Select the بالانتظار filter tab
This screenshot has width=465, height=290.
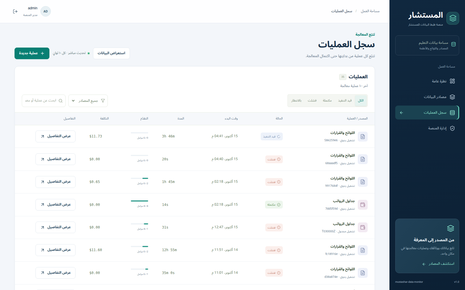point(296,101)
